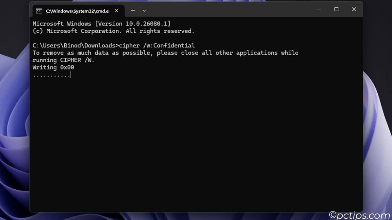The image size is (392, 220).
Task: Minimize the Terminal window
Action: pyautogui.click(x=319, y=9)
